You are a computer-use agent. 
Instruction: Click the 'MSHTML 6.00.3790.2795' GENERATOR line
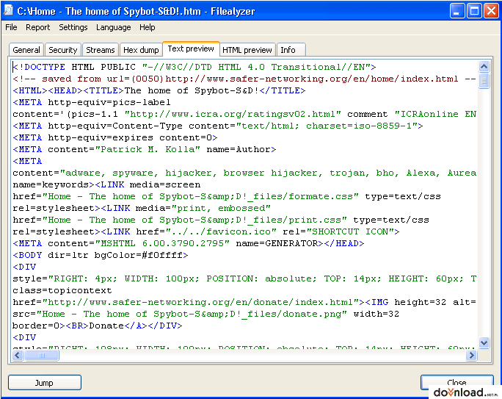coord(189,243)
